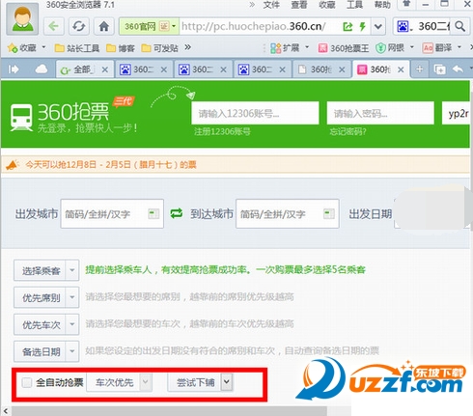Open the 博客 bookmark folder
The width and height of the screenshot is (473, 416).
[x=121, y=48]
